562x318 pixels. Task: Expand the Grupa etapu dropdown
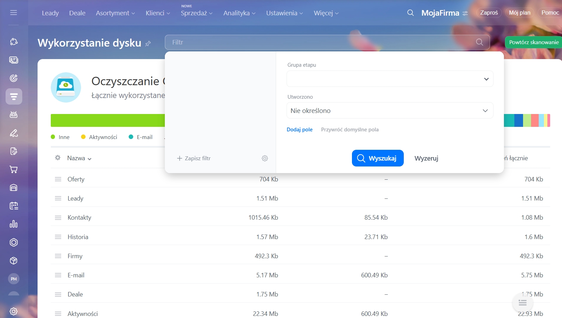coord(390,79)
